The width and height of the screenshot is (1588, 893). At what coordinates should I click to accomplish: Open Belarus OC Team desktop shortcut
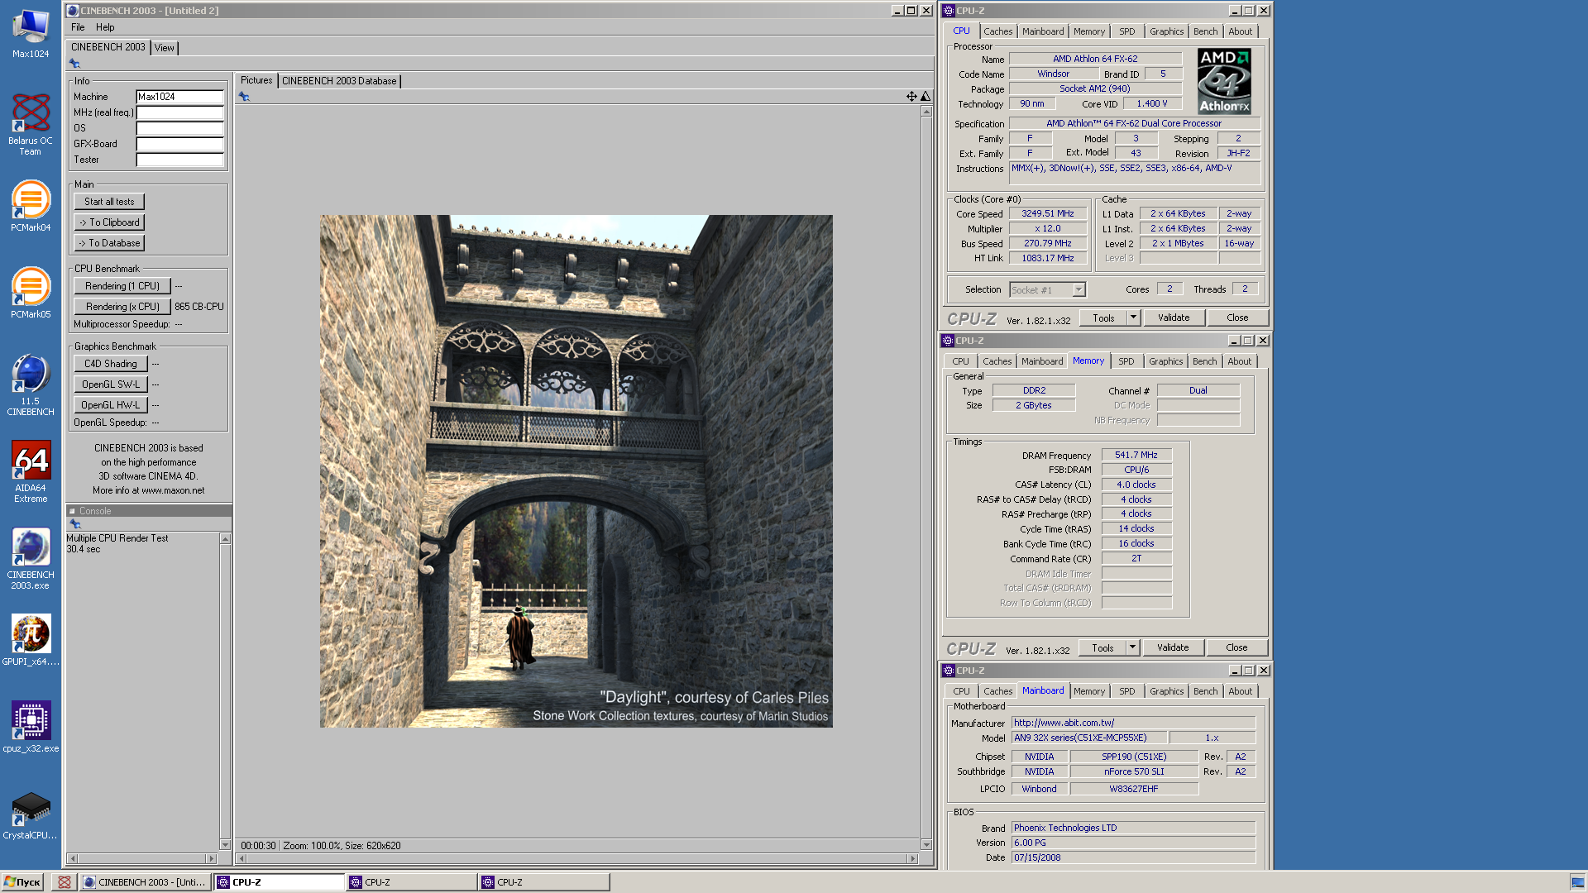point(31,124)
